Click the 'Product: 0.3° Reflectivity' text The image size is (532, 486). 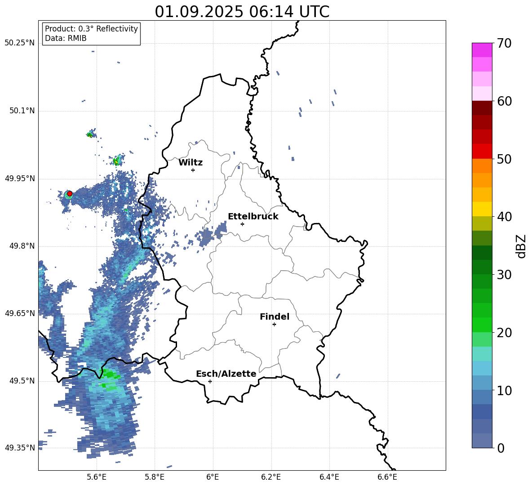[x=91, y=29]
